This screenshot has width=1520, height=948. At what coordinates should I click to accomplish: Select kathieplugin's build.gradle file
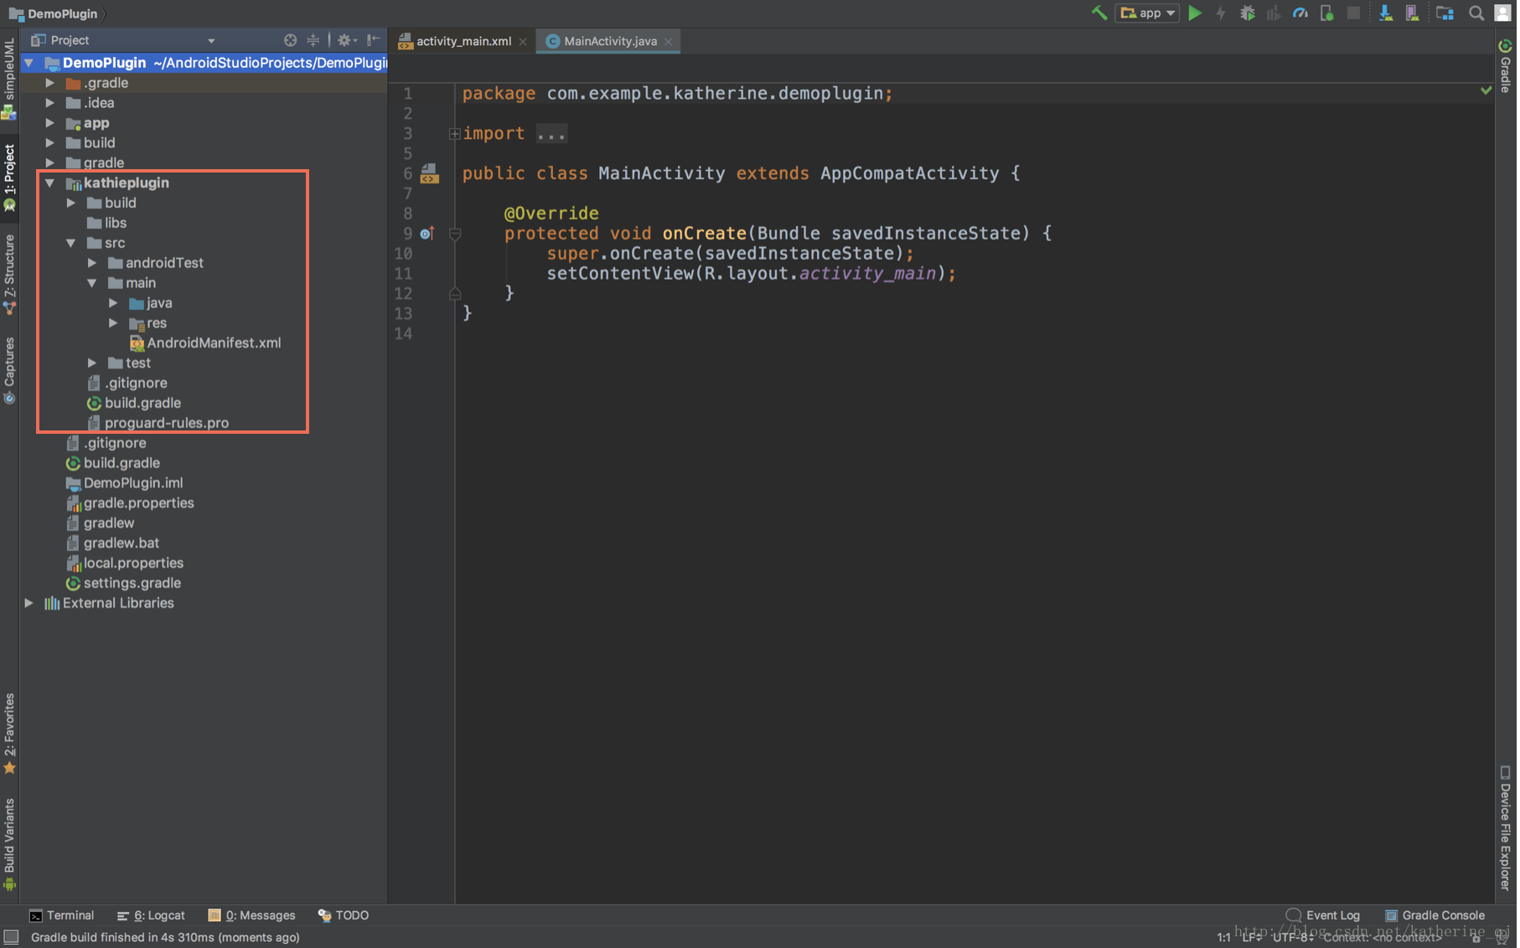click(x=134, y=403)
